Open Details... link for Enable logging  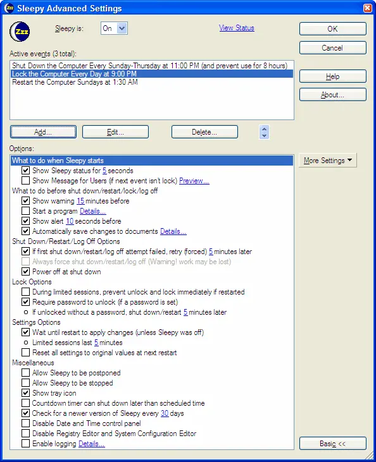tap(92, 444)
